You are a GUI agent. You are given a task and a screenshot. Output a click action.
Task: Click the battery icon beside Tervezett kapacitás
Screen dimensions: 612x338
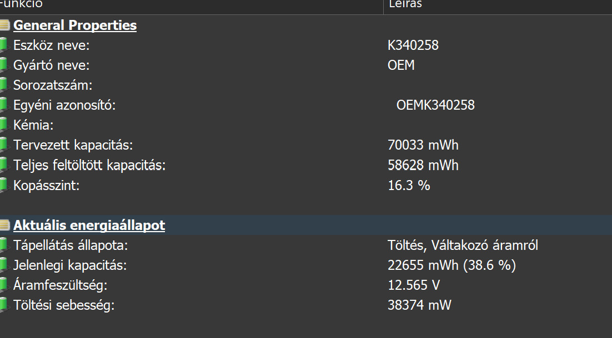point(4,145)
